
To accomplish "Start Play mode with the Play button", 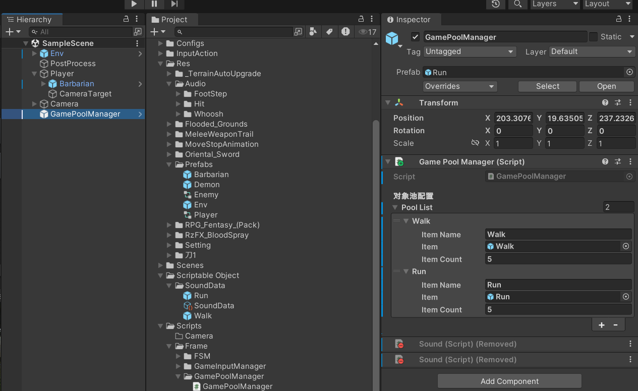I will click(134, 4).
